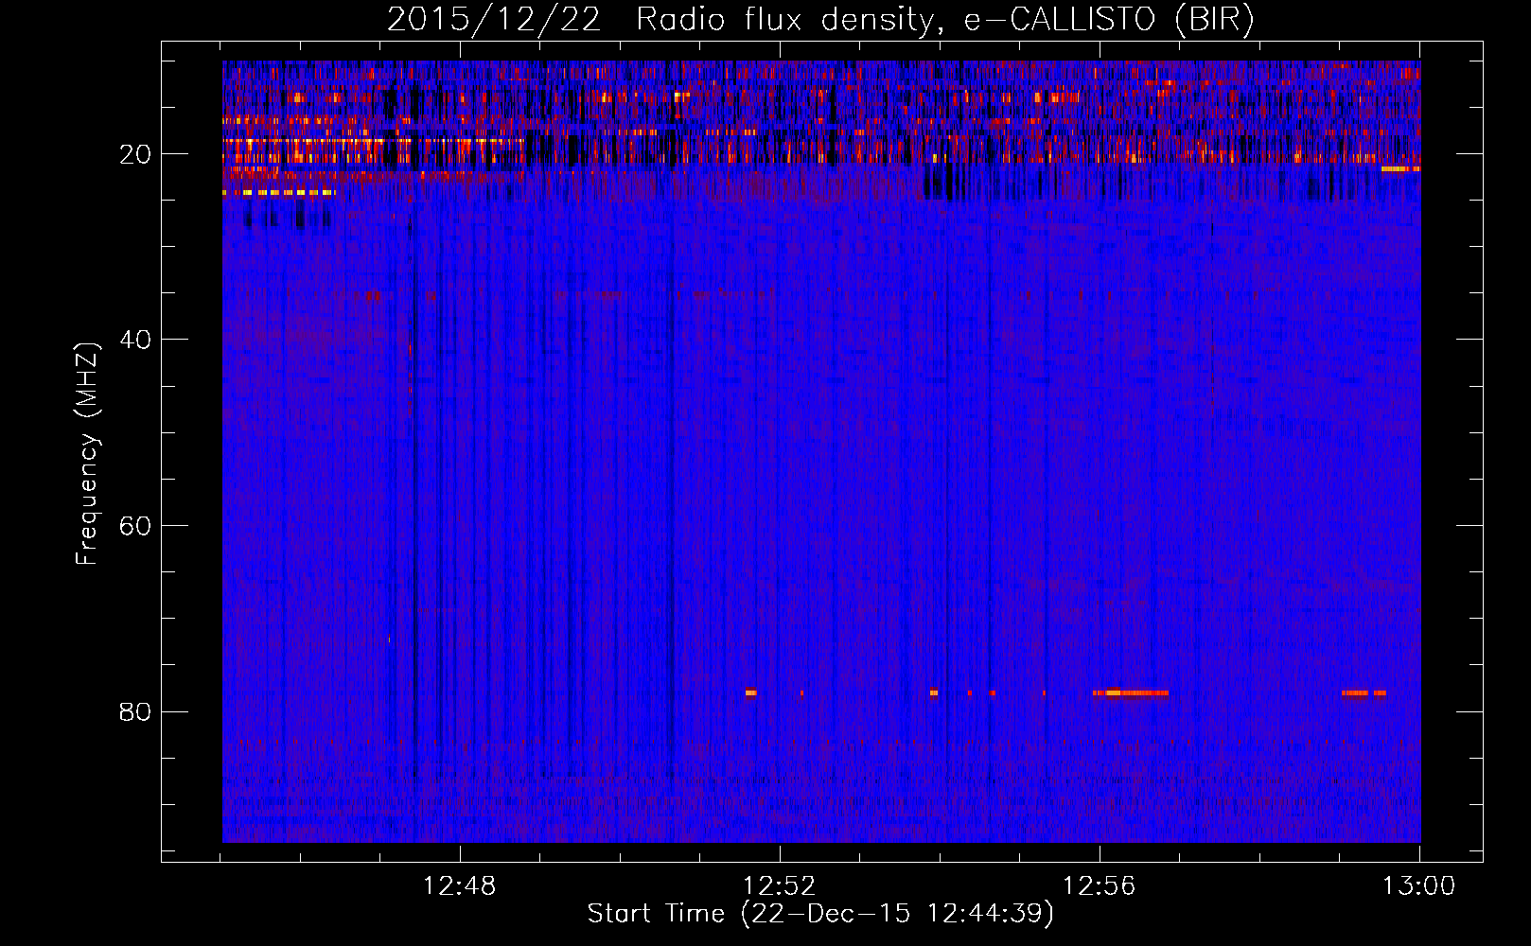Select the 13:00 time tick label
This screenshot has height=946, width=1531.
[x=1419, y=886]
